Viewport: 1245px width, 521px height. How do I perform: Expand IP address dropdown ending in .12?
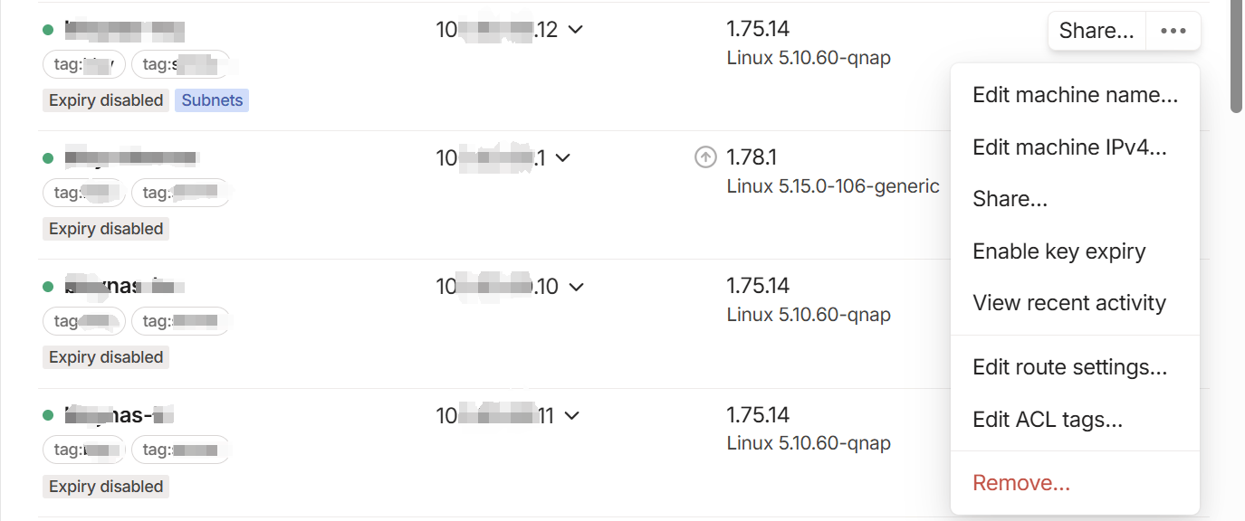(575, 30)
